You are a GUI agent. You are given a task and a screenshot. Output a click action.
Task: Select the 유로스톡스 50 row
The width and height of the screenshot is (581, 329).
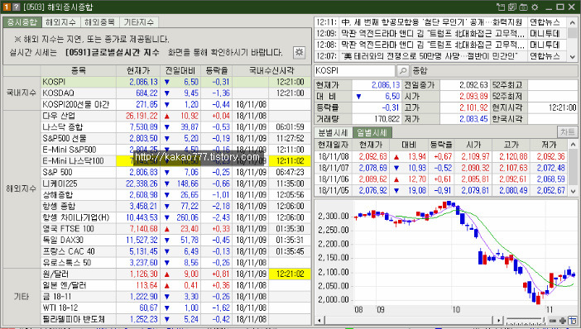[x=175, y=263]
